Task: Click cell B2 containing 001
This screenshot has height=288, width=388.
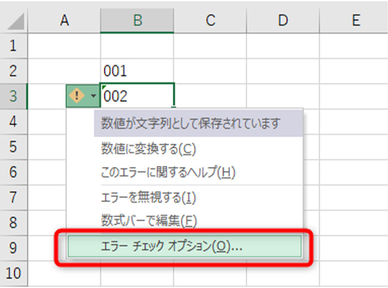Action: [x=137, y=71]
